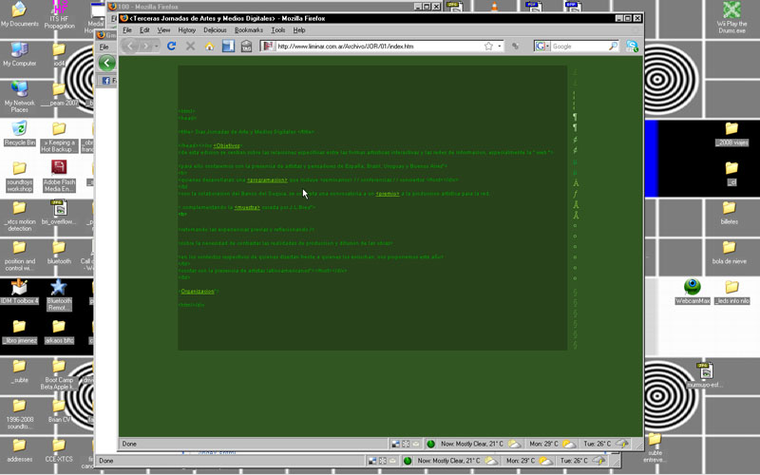Go to the Home page icon
The height and width of the screenshot is (475, 760).
[x=210, y=46]
